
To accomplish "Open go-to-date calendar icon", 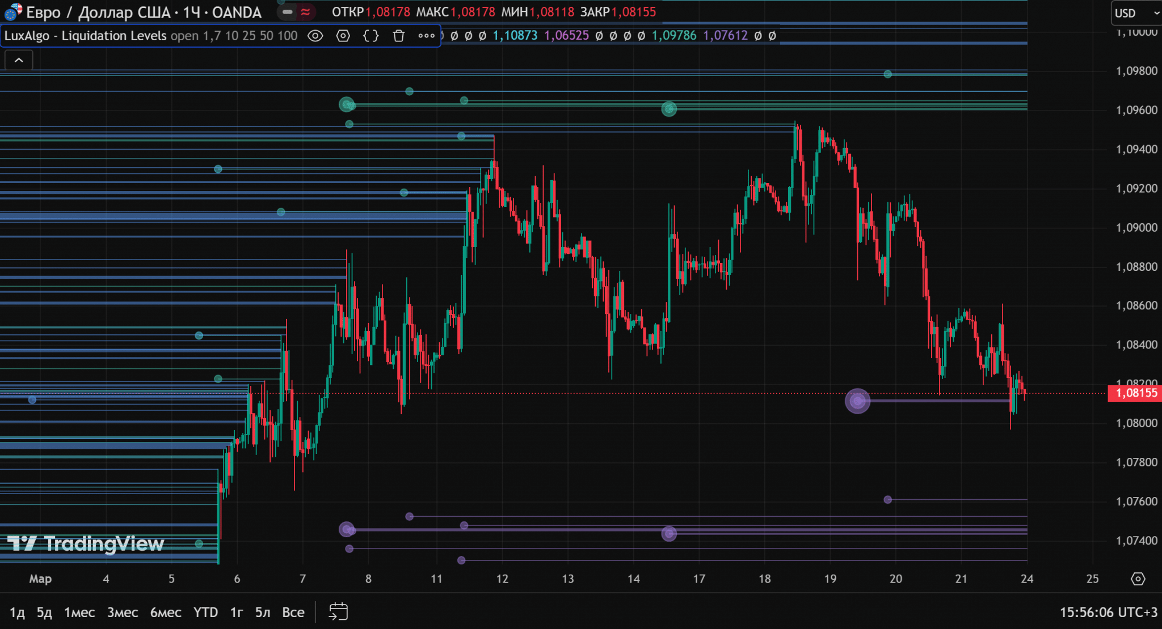I will point(338,612).
